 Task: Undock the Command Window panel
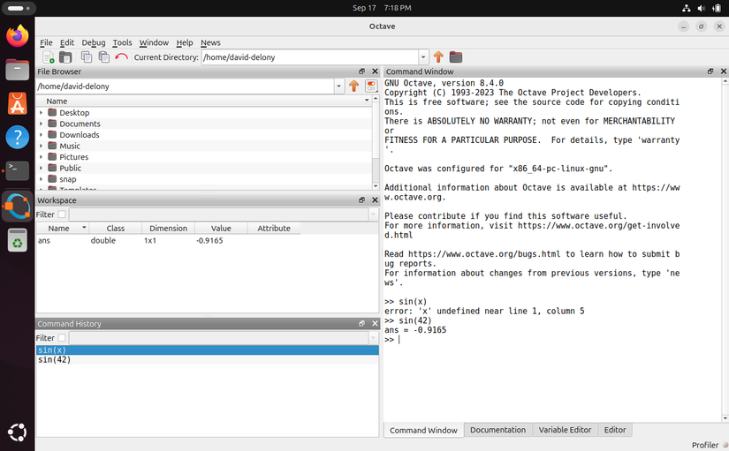tap(710, 71)
